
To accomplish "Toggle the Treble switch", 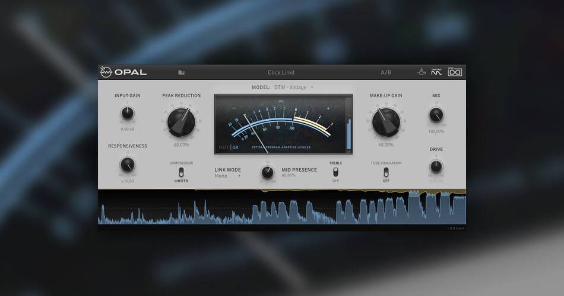I will point(335,172).
